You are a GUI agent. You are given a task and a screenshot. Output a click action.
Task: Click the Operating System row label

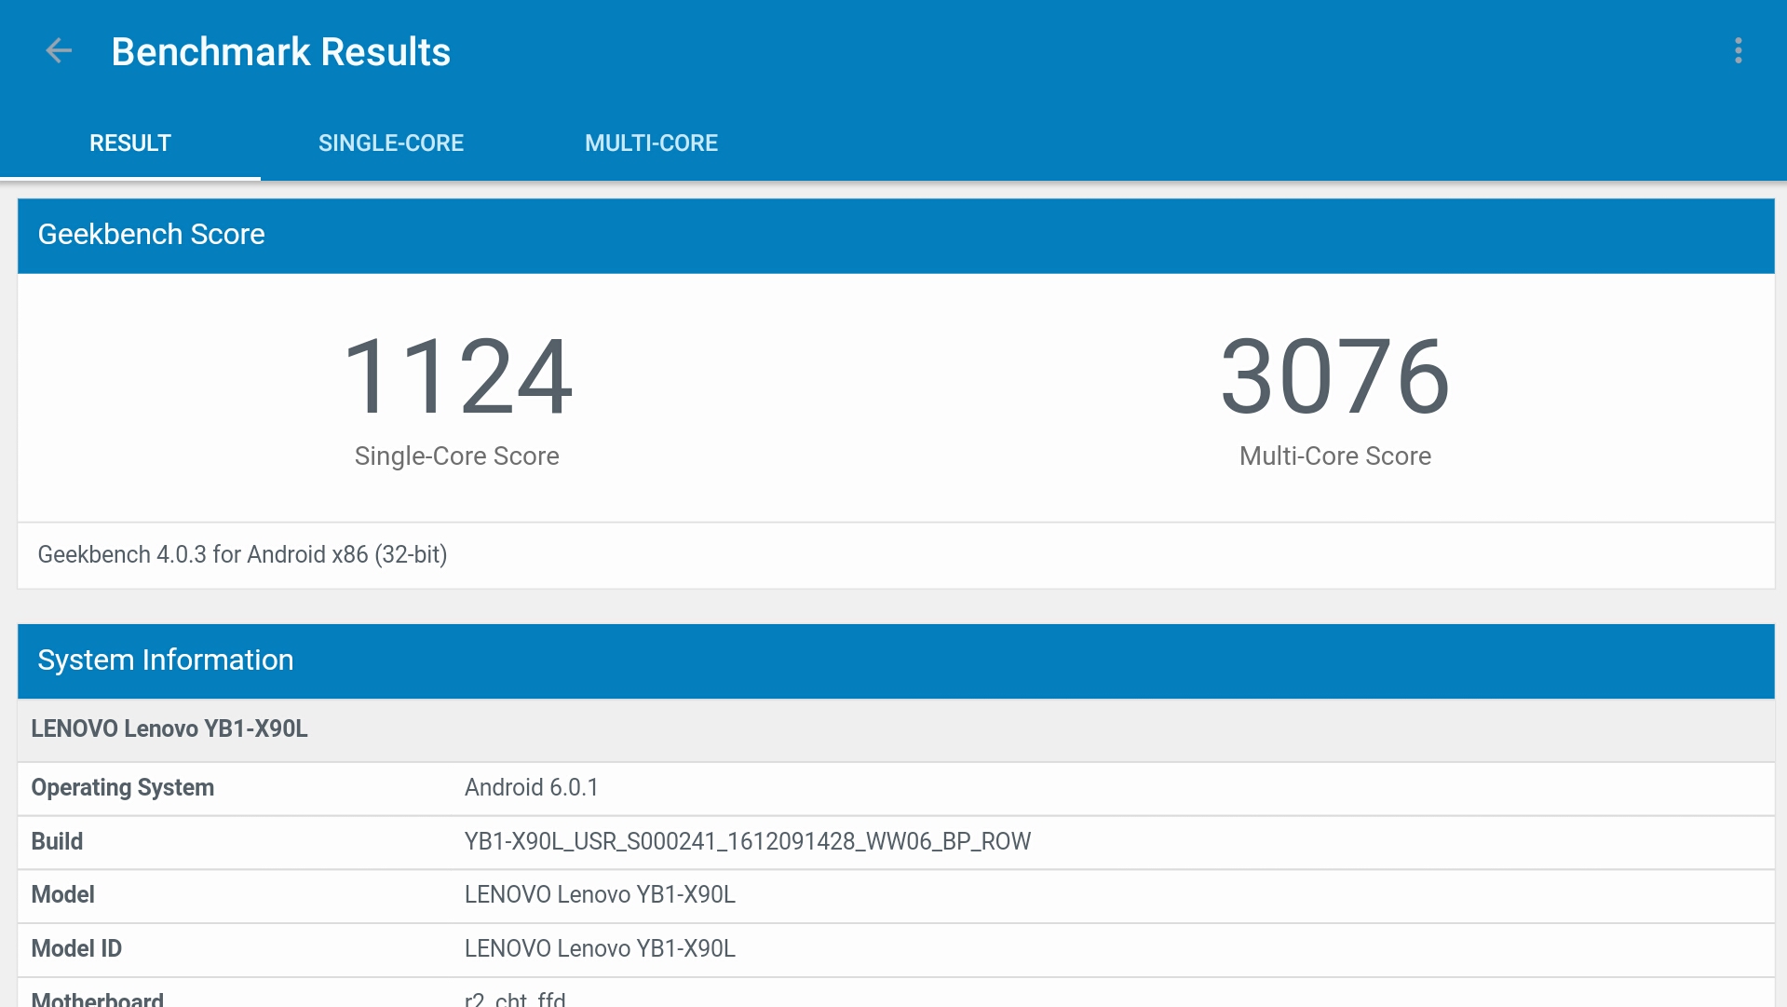coord(123,788)
